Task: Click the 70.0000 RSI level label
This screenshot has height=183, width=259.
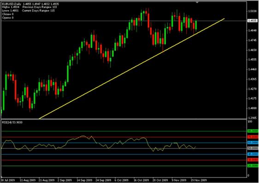Action: 253,137
